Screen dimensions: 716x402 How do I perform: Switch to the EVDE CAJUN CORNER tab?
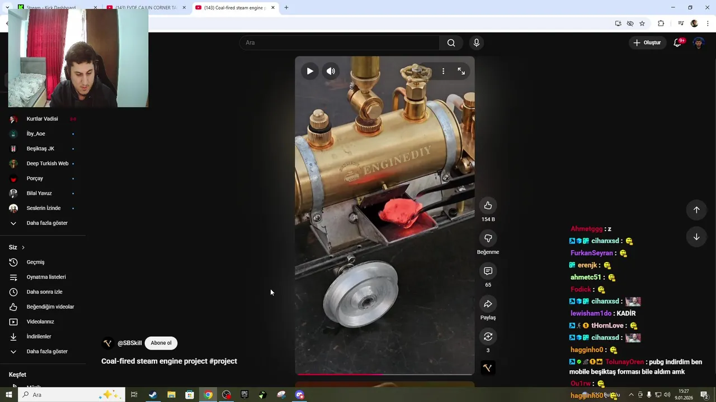tap(146, 8)
